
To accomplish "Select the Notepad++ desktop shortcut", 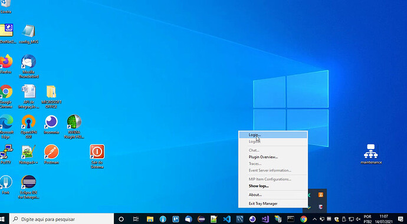I will pyautogui.click(x=28, y=154).
